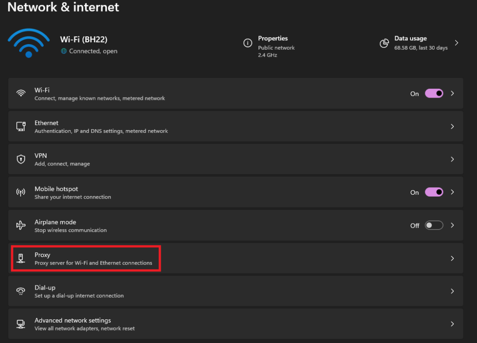
Task: Click the Ethernet monitor icon
Action: coord(21,126)
